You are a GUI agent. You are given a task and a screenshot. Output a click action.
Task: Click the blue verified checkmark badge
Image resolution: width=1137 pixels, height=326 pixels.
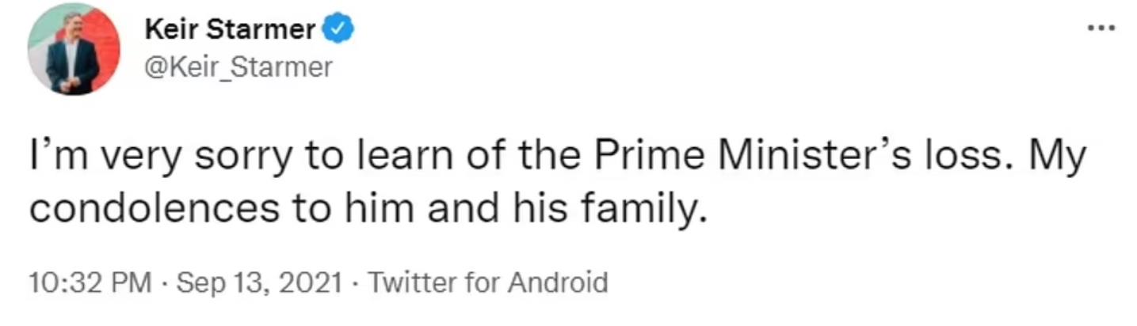(x=340, y=30)
